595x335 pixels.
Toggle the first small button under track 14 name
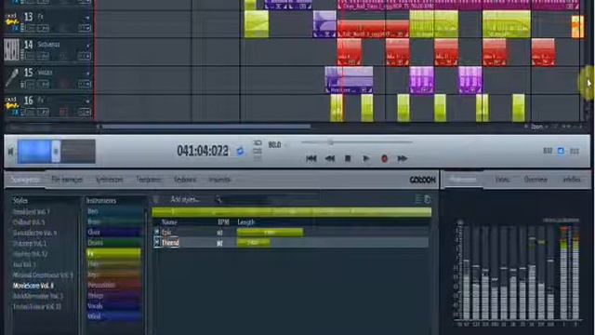(30, 56)
